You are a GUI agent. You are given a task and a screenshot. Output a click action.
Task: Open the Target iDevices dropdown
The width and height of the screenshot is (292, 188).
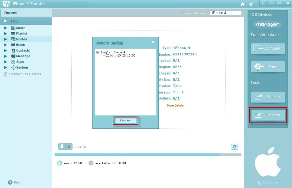pyautogui.click(x=225, y=13)
